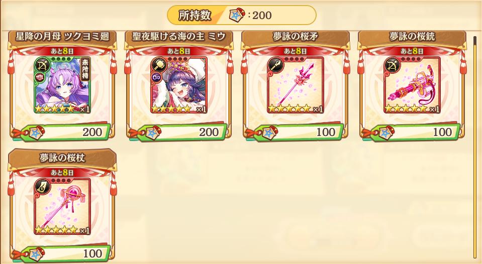Click the ticket currency icon in 所持数 bar
482x264 pixels.
(237, 15)
